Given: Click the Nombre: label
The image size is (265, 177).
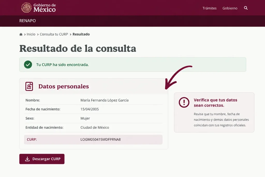Looking at the screenshot, I should [x=33, y=100].
